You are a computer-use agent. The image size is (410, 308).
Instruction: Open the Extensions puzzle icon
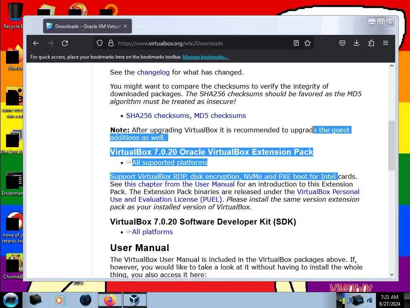point(371,43)
